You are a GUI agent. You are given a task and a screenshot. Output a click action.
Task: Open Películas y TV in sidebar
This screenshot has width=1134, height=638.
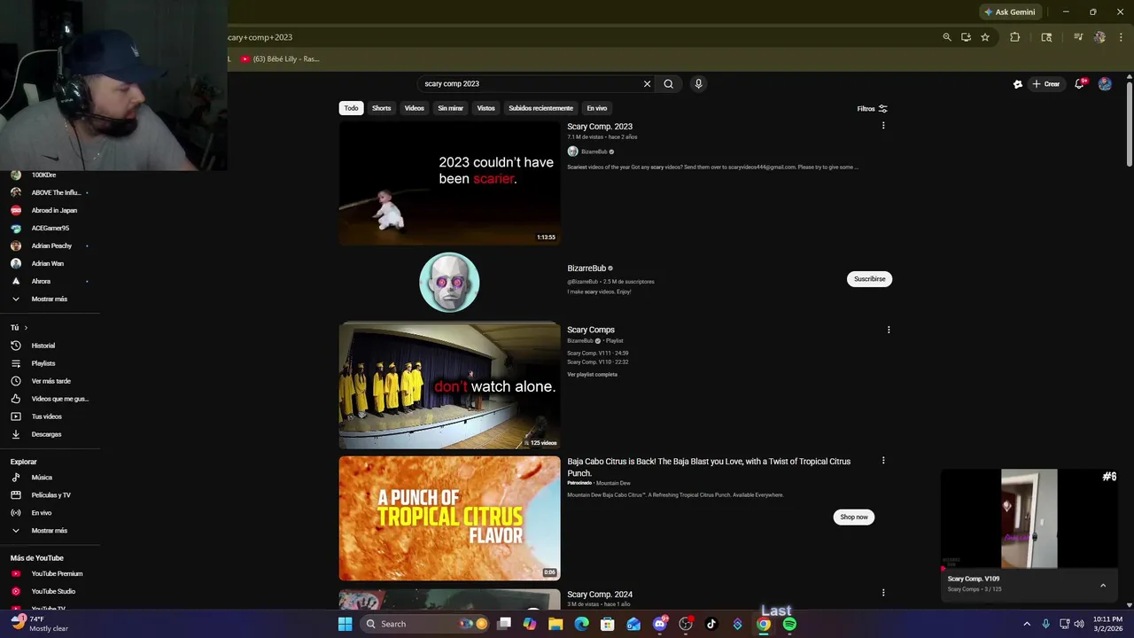point(50,495)
